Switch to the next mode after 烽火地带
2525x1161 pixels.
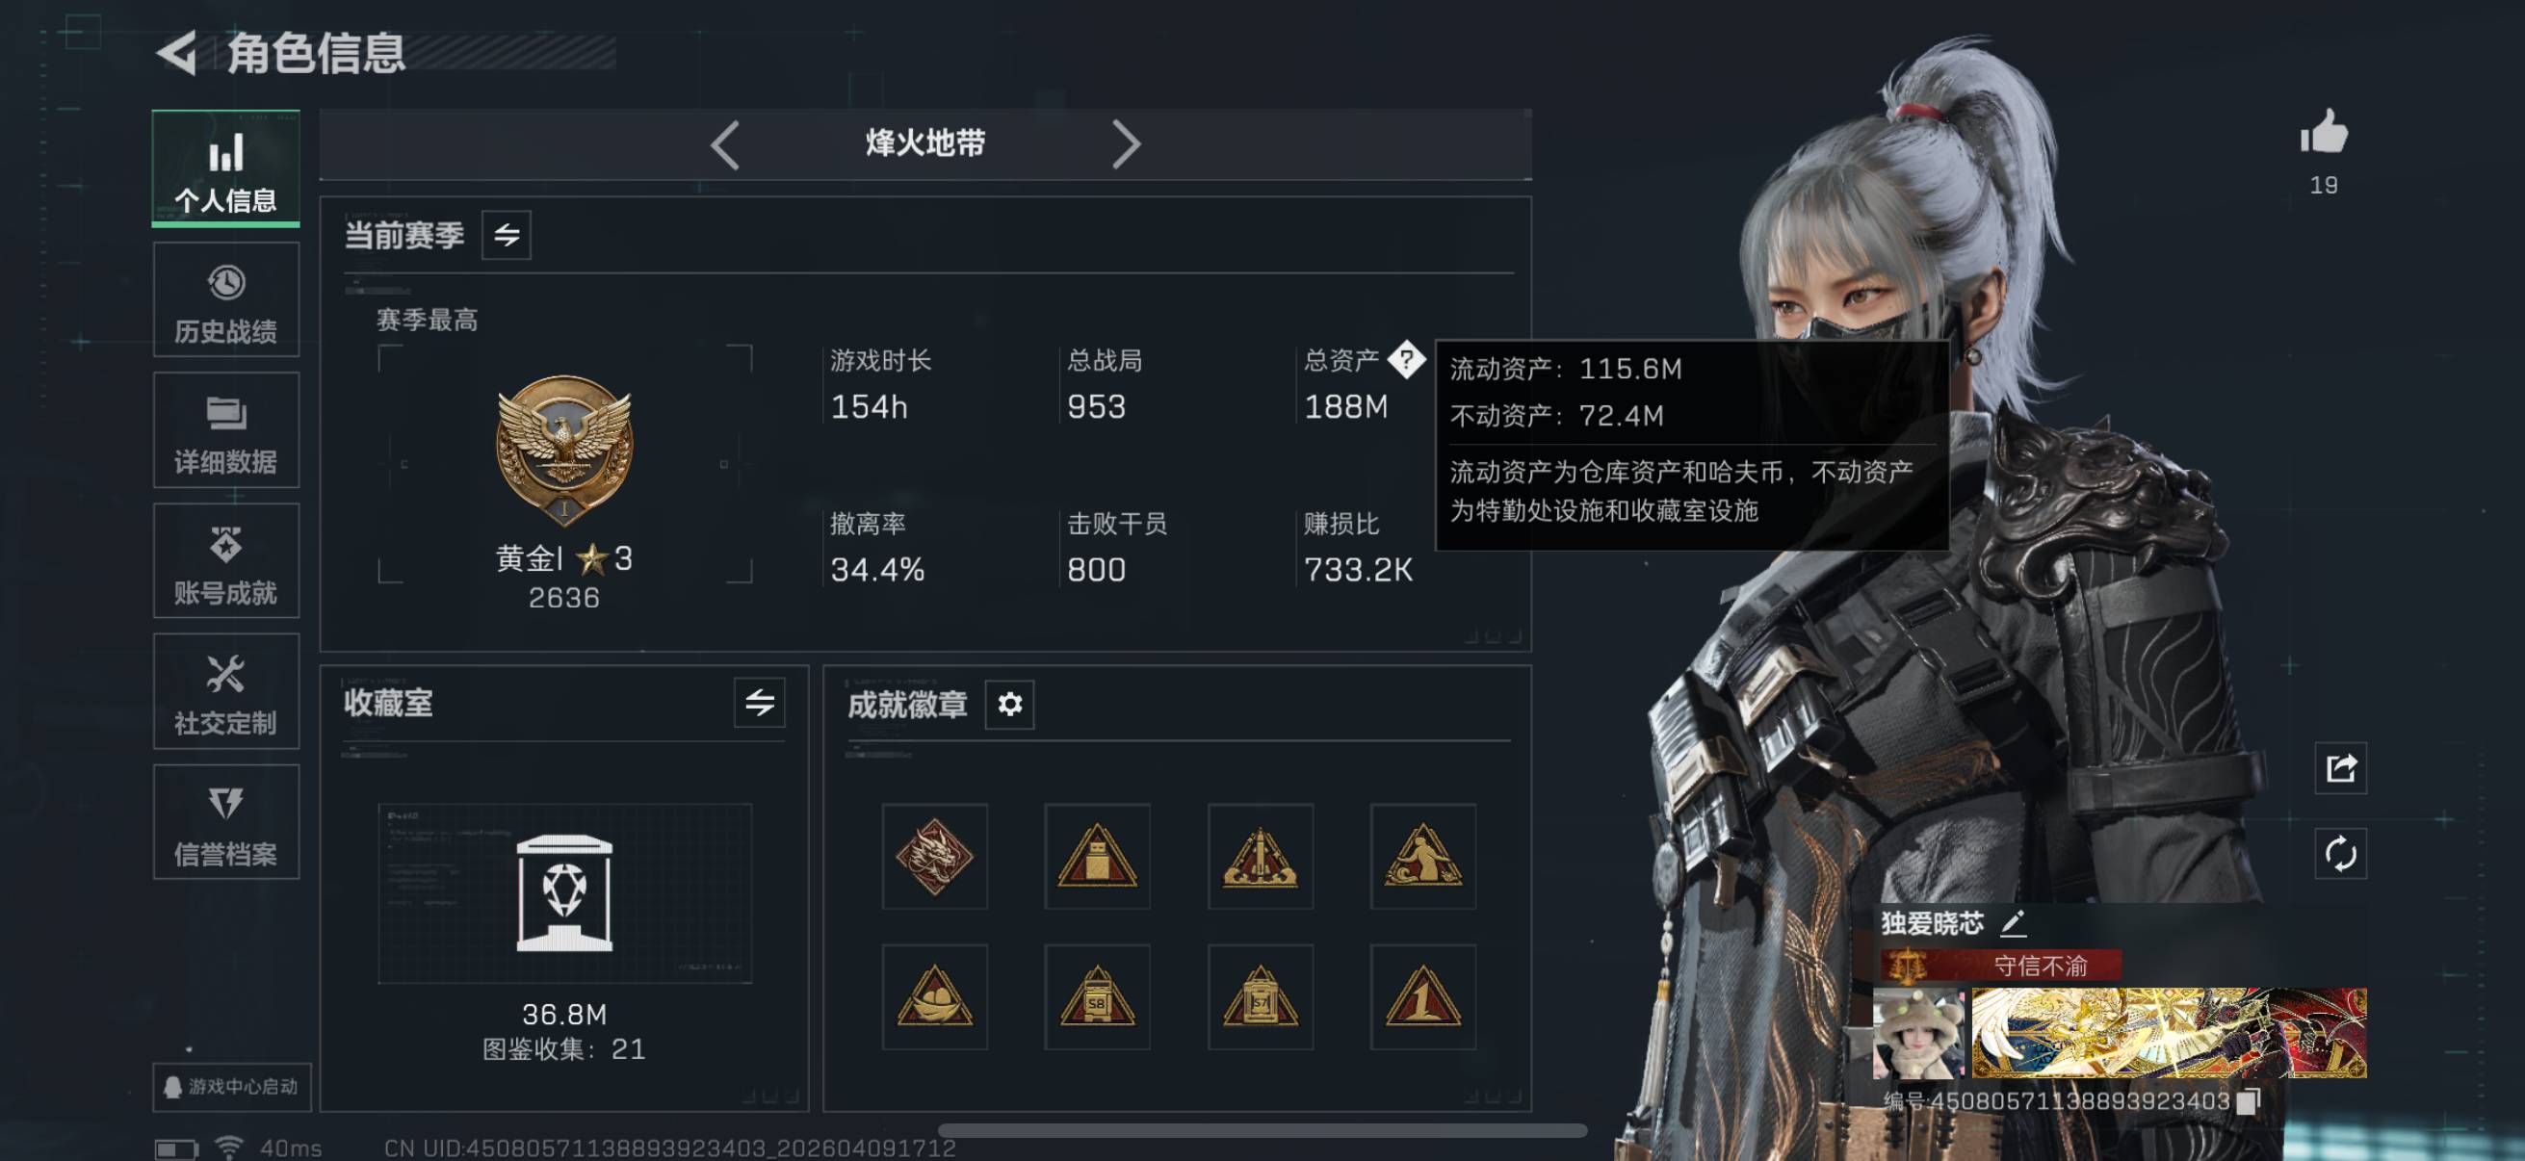1127,145
